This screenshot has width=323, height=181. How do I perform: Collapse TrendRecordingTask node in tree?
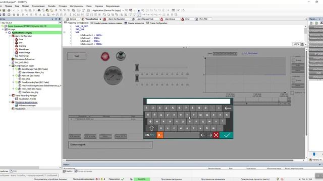(13, 82)
